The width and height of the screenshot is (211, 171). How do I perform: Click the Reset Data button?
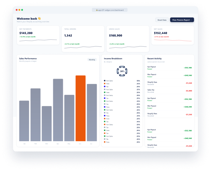tap(162, 20)
